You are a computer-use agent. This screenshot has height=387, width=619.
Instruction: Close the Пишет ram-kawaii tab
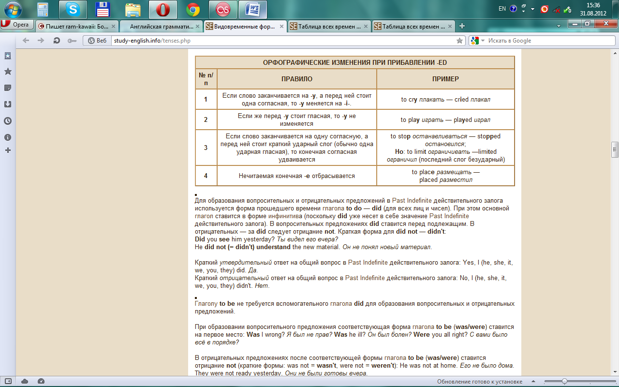coord(113,27)
